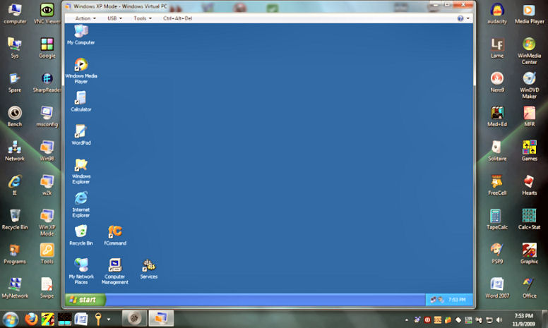Launch Firefox from Windows 7 taskbar

[x=30, y=319]
